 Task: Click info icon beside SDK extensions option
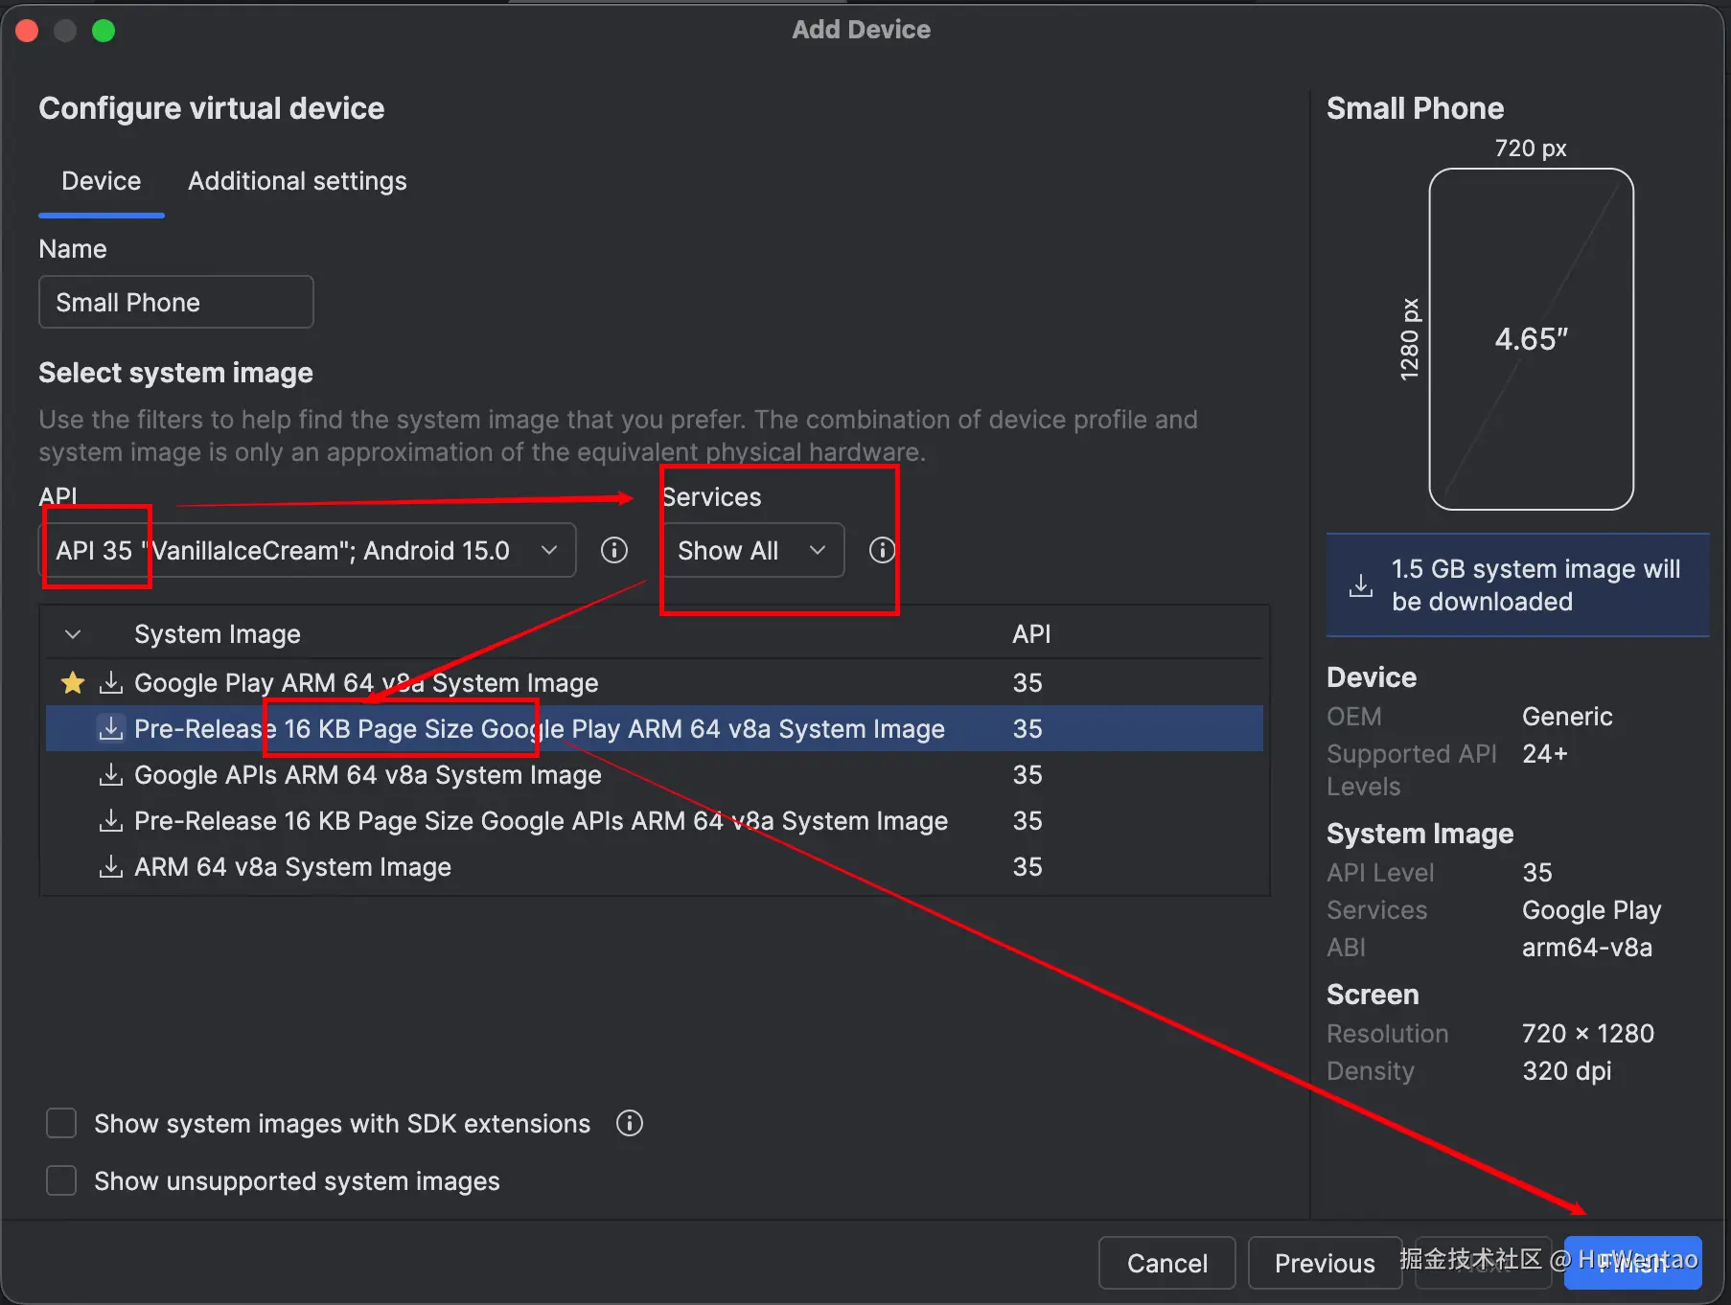(x=629, y=1123)
